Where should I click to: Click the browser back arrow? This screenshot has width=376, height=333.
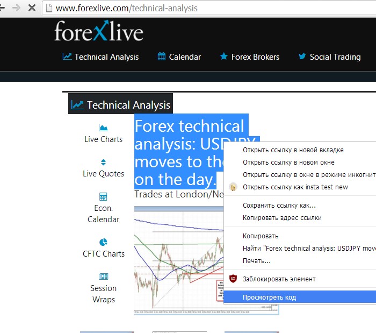click(2, 8)
